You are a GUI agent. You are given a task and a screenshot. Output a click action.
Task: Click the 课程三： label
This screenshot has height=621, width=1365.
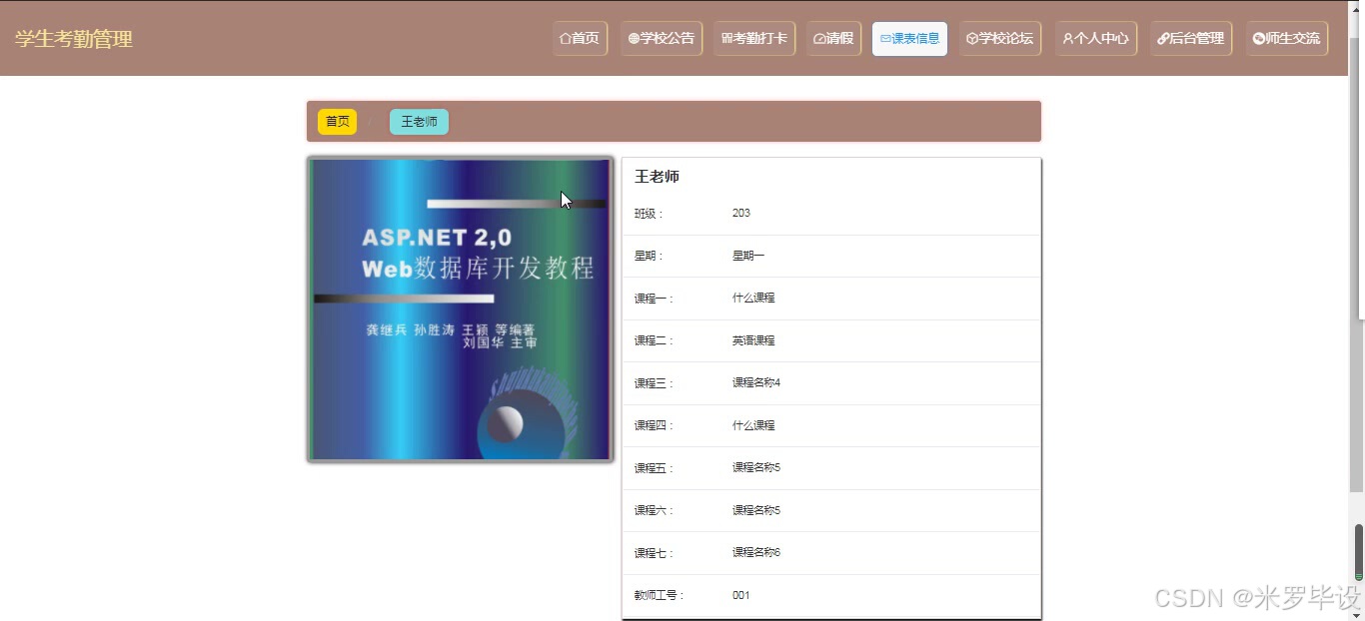[655, 383]
